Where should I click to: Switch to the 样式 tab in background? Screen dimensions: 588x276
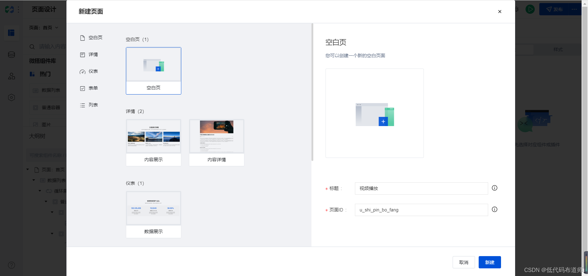click(x=558, y=50)
